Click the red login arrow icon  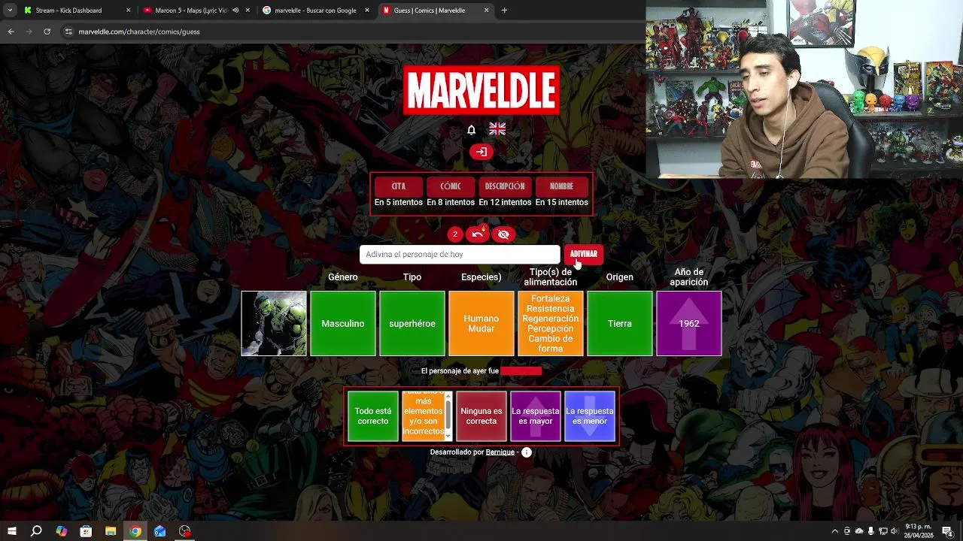coord(481,152)
